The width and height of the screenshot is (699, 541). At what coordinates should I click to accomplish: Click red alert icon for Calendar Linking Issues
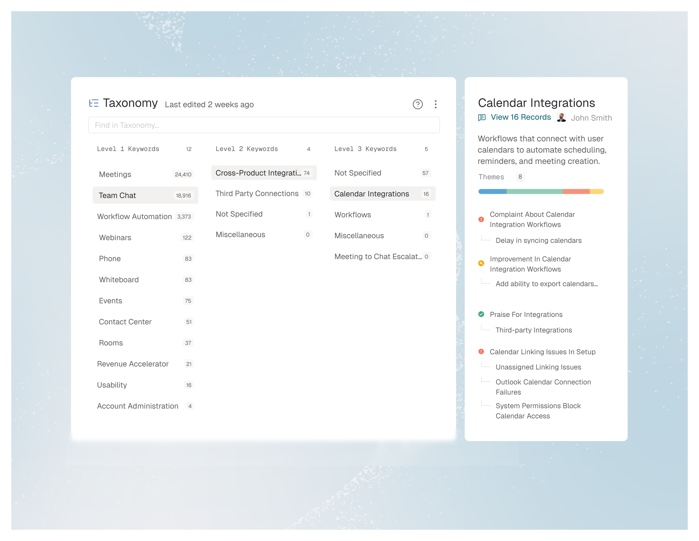(481, 352)
